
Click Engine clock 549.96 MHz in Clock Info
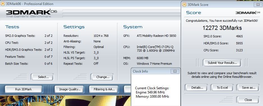point(150,92)
